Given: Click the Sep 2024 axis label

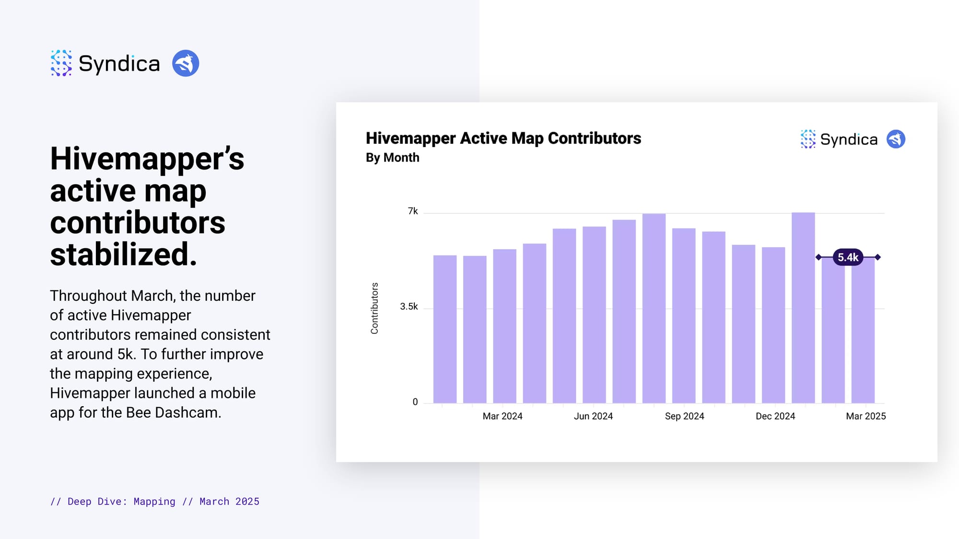Looking at the screenshot, I should 684,416.
